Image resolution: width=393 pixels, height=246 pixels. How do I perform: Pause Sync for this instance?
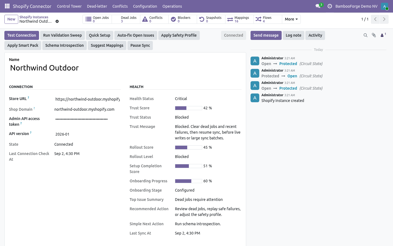[x=140, y=45]
